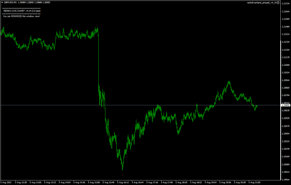Viewport: 291px width, 185px height.
Task: Click the '5 Aug 14:04' time axis label
Action: (65, 182)
